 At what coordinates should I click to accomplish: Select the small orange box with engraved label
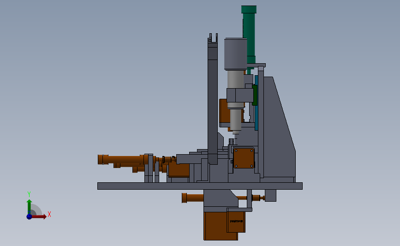coord(236,222)
